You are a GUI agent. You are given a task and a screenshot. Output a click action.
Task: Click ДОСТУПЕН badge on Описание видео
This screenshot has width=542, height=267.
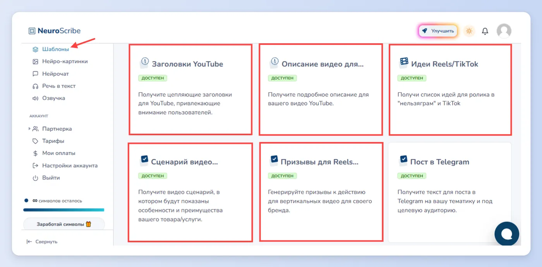282,78
